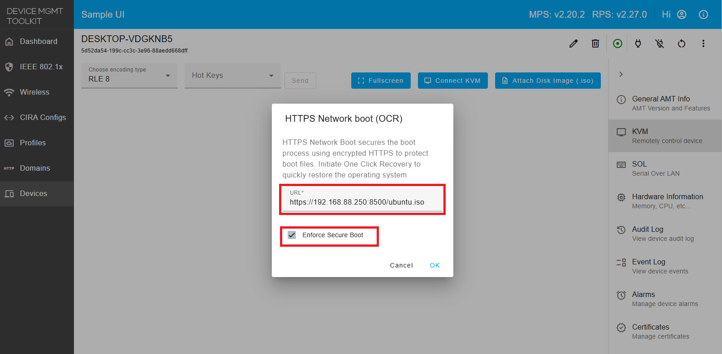
Task: Click the RPS: v2.27.0 version text
Action: point(619,14)
